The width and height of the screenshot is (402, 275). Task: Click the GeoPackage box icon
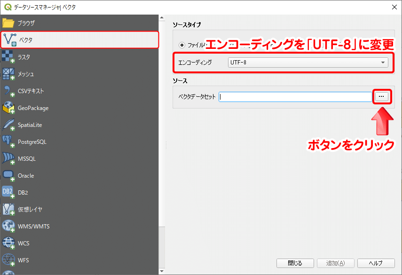coord(8,108)
